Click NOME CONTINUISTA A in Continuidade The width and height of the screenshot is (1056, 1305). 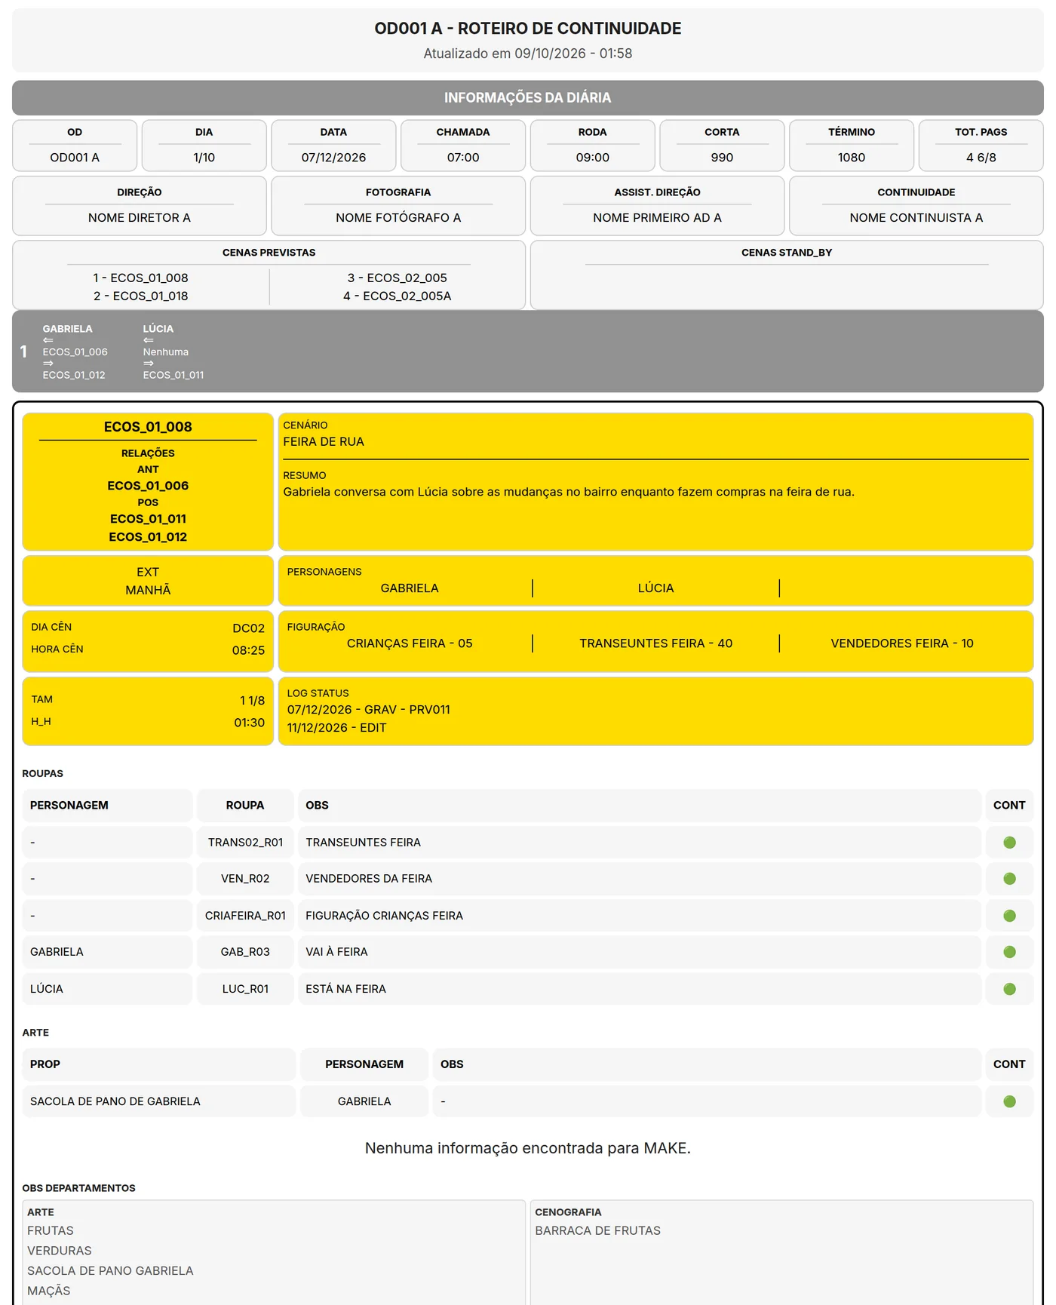pyautogui.click(x=916, y=218)
